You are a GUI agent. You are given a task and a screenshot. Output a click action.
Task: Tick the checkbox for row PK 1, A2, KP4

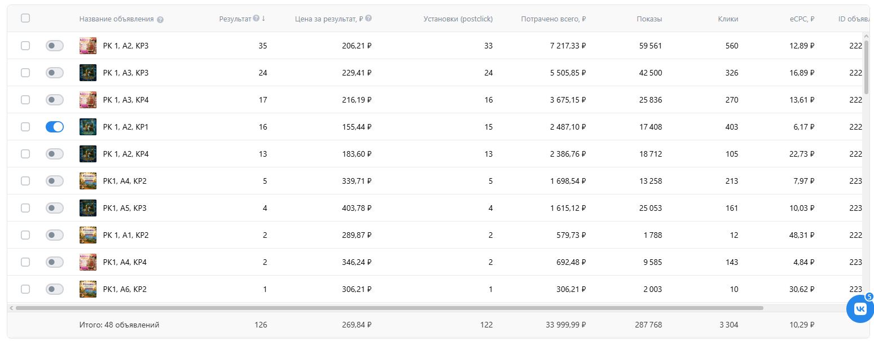coord(25,154)
